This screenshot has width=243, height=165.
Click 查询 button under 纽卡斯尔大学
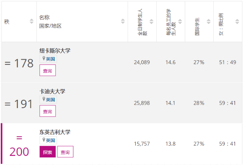(x=48, y=71)
